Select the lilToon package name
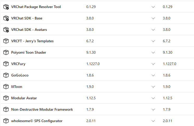This screenshot has height=126, width=194. coord(17,87)
